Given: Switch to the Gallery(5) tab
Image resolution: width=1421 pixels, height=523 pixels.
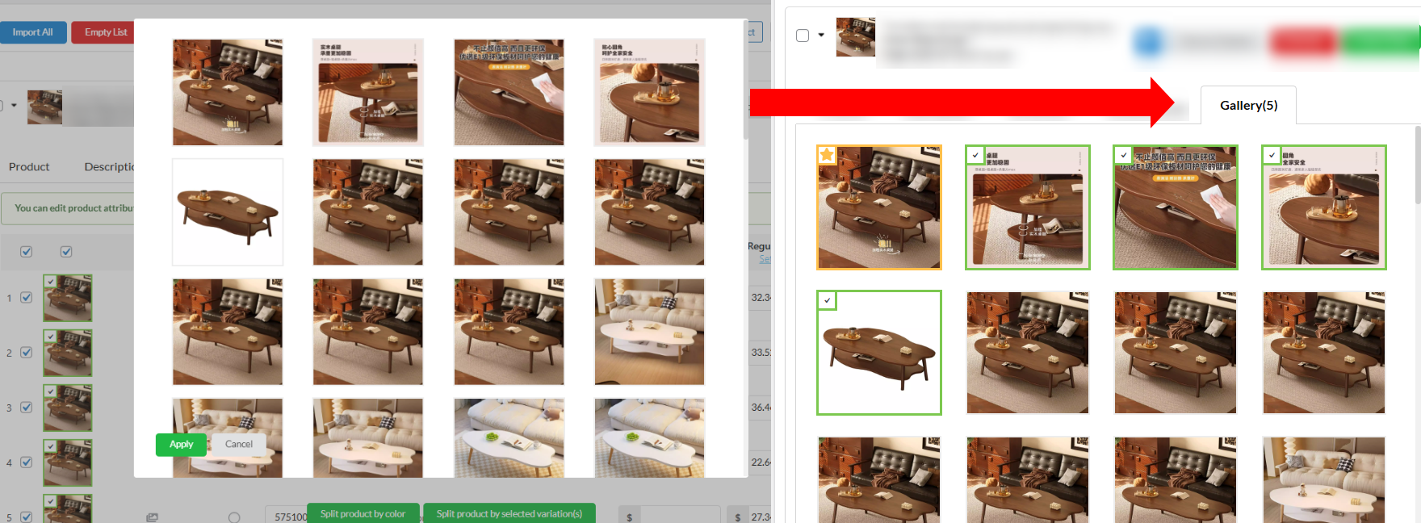Looking at the screenshot, I should 1248,105.
